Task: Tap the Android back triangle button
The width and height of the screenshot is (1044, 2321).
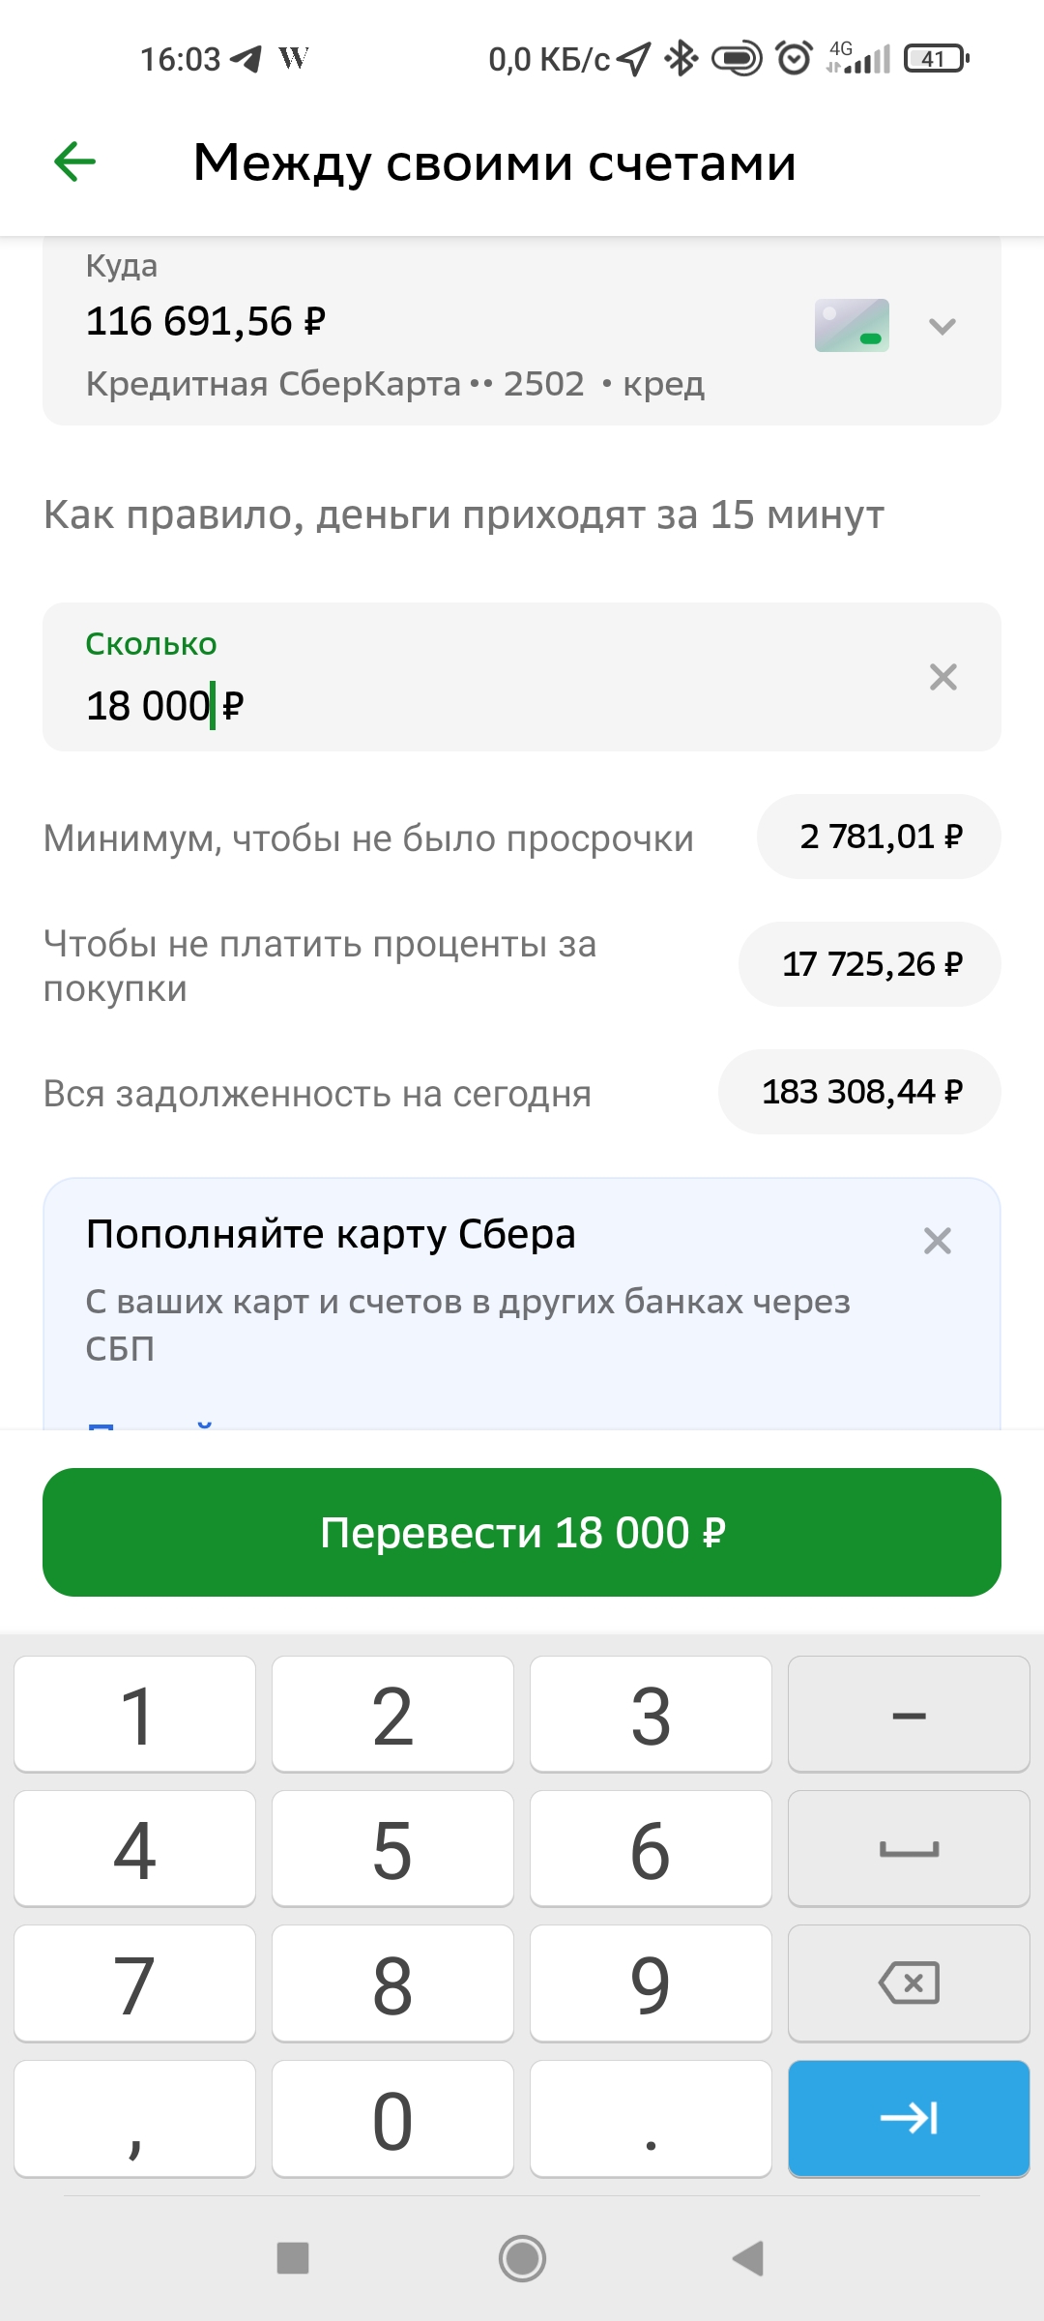Action: coord(748,2259)
